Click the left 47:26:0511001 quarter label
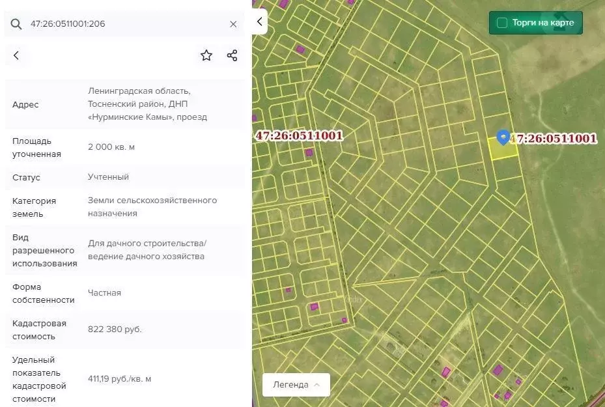This screenshot has width=605, height=407. pos(299,135)
